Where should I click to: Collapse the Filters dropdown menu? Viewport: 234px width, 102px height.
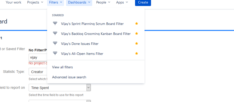[x=55, y=2]
